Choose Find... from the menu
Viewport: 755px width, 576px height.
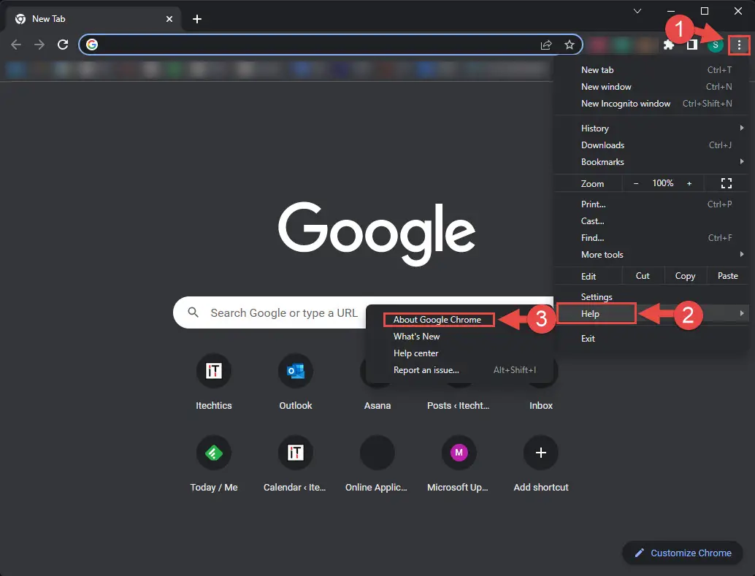651,238
